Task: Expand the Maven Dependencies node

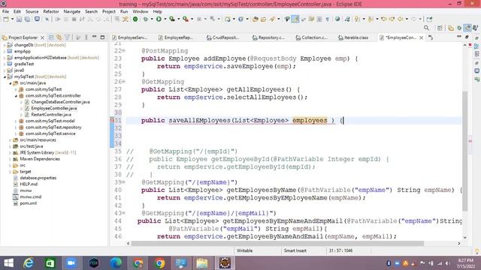Action: (11, 159)
